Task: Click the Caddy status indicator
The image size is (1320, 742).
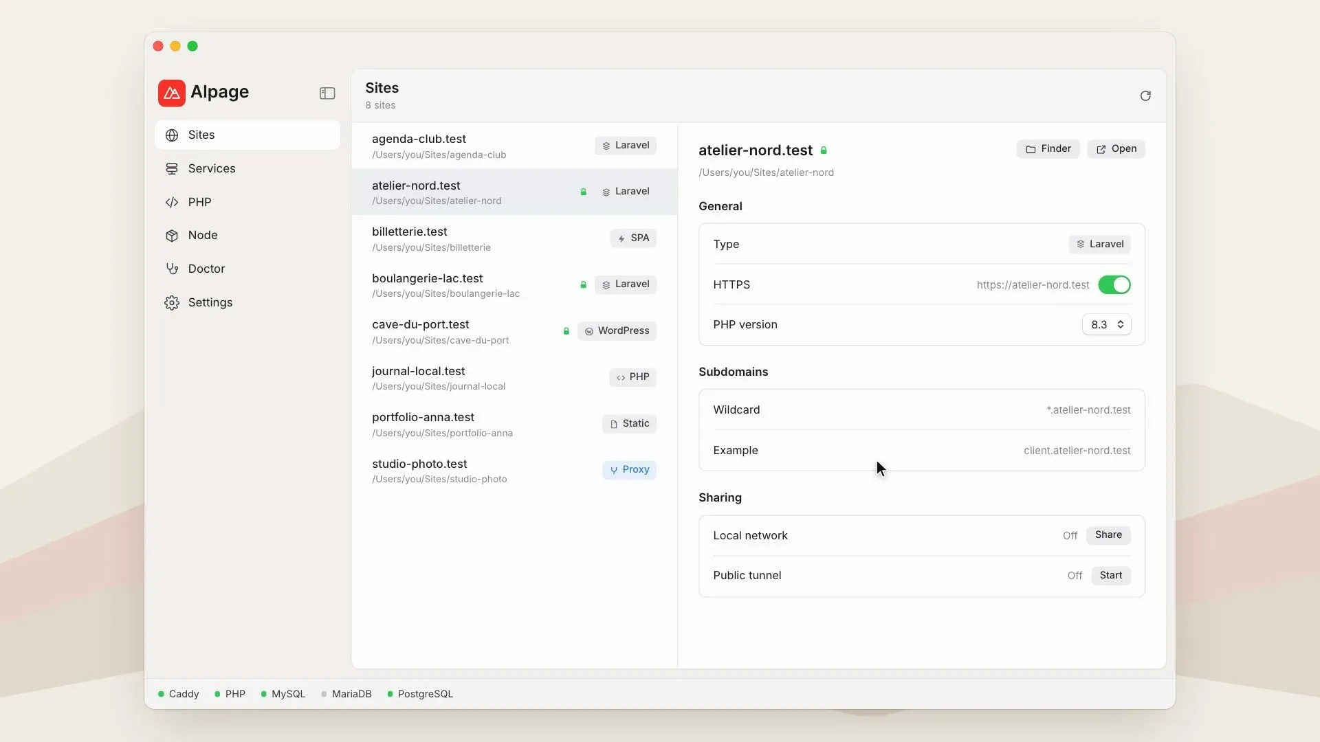Action: coord(179,694)
